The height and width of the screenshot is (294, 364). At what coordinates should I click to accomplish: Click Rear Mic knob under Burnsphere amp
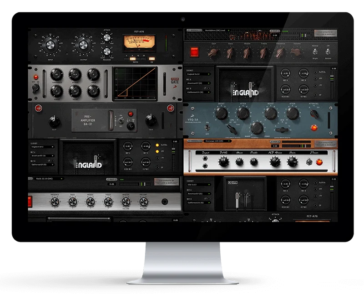pyautogui.click(x=285, y=89)
